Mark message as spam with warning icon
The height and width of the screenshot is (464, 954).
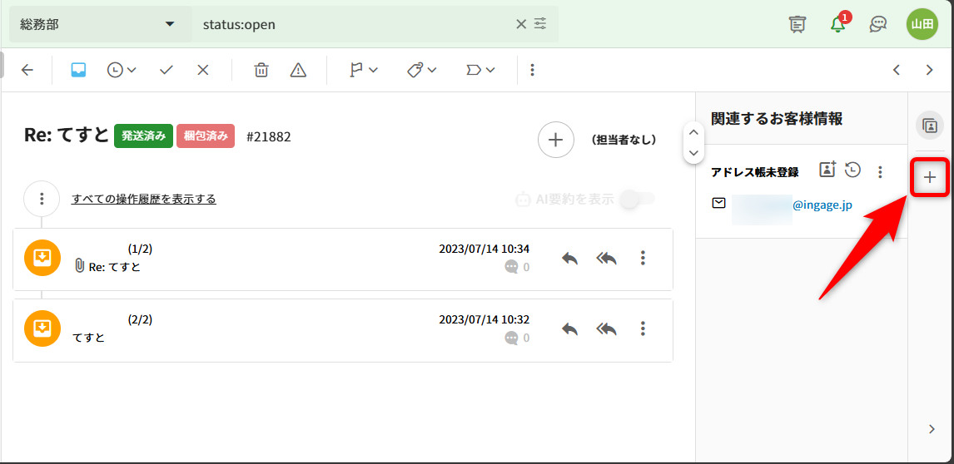298,70
